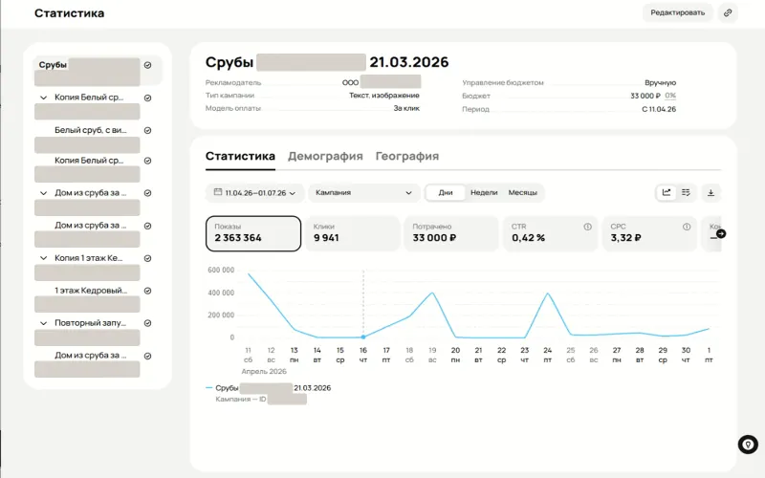
Task: Click status check icon for Срубы campaign
Action: click(x=147, y=65)
